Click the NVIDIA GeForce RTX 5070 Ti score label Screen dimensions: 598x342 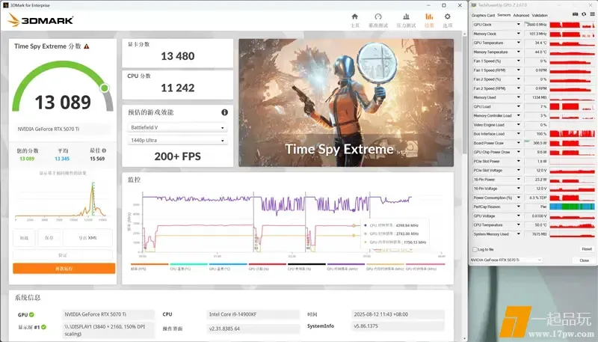(49, 129)
